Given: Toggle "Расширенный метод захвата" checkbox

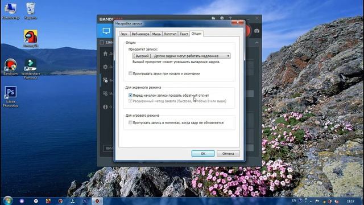Looking at the screenshot, I should [130, 101].
